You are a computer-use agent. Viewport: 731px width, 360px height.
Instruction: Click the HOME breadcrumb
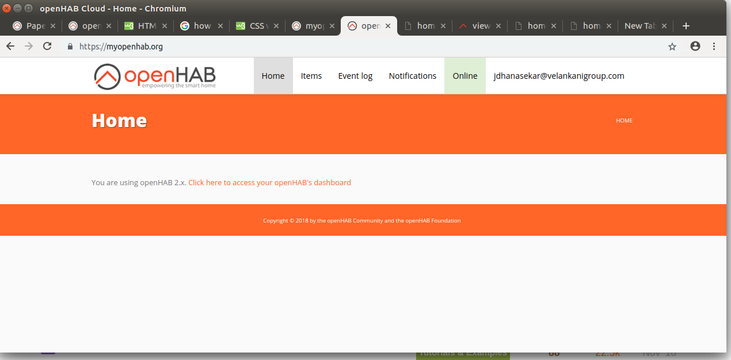click(x=624, y=120)
